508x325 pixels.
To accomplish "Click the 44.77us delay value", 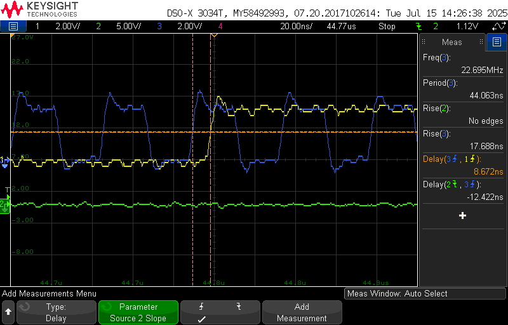I will tap(341, 26).
